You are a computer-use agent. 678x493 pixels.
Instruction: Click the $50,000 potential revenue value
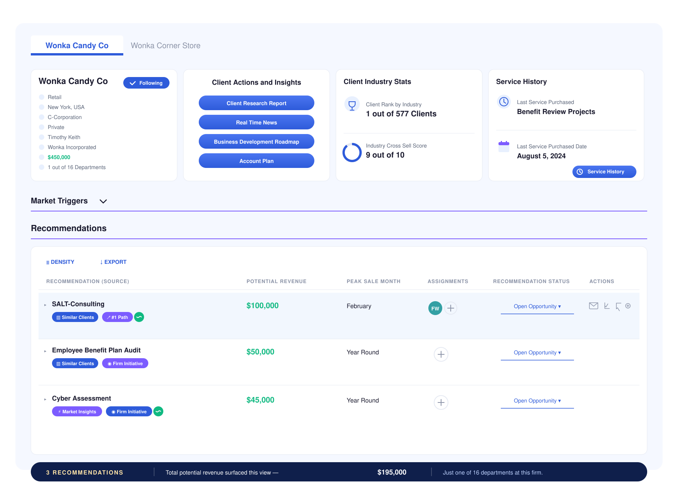point(260,352)
